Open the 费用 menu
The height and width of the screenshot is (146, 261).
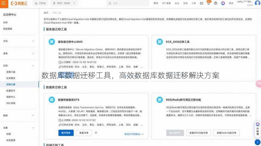[156, 3]
